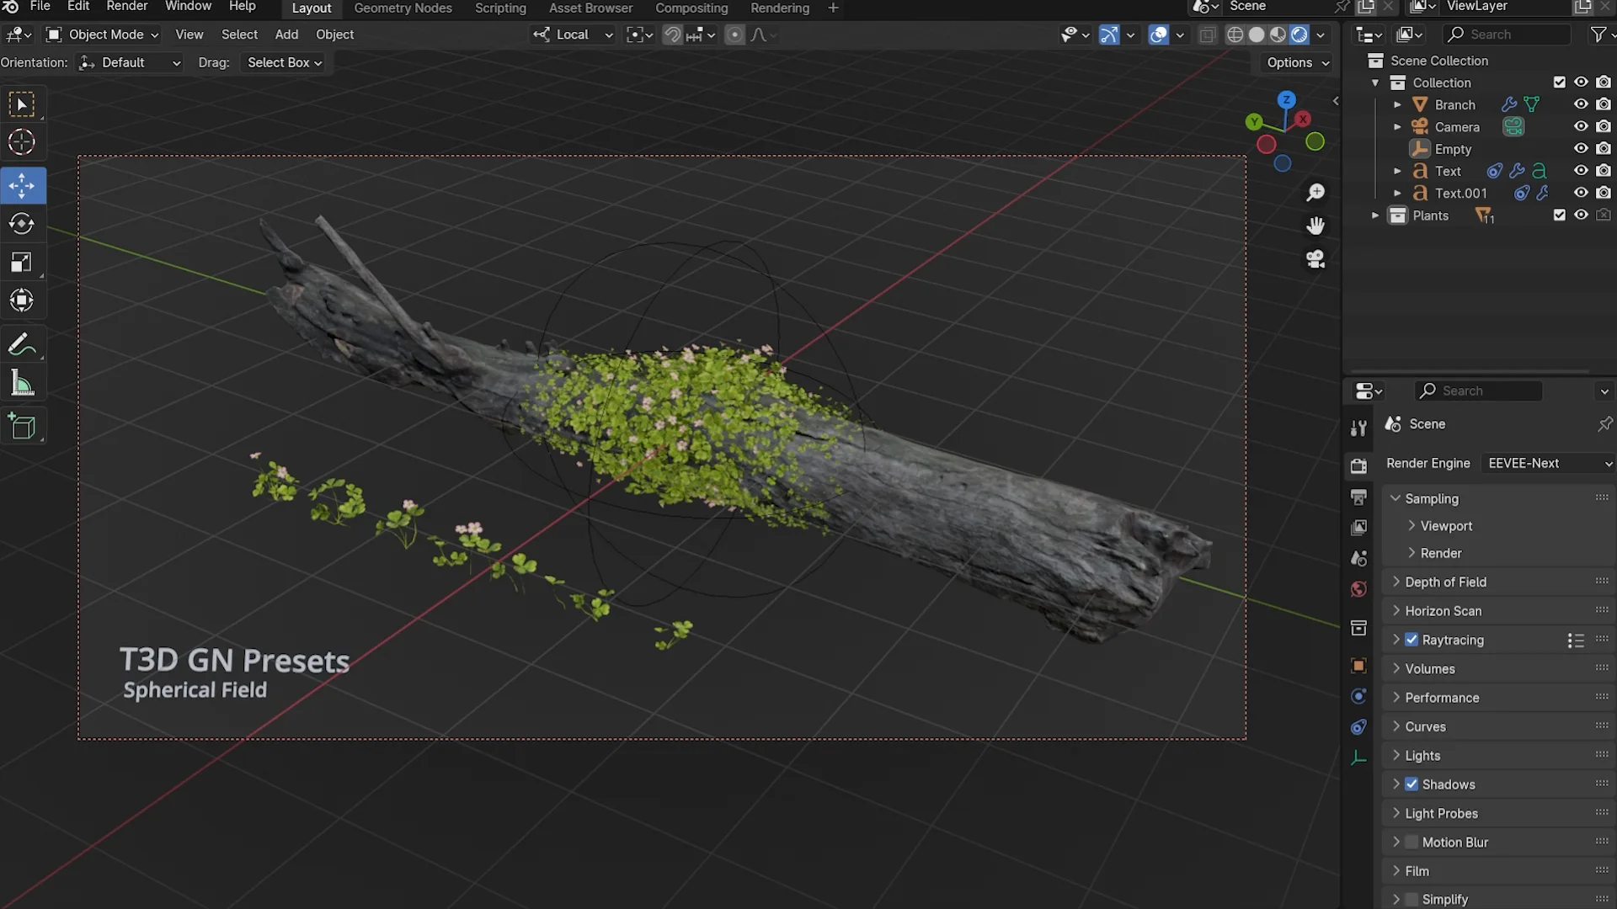The width and height of the screenshot is (1617, 909).
Task: Switch to the Asset Browser workspace tab
Action: 590,8
